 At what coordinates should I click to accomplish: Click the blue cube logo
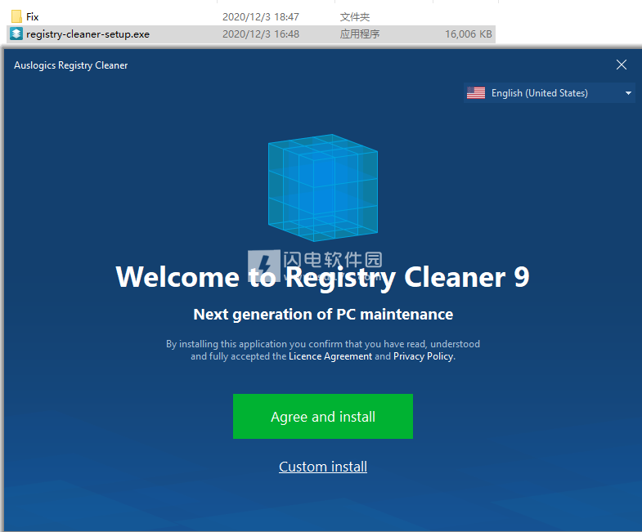(x=323, y=187)
